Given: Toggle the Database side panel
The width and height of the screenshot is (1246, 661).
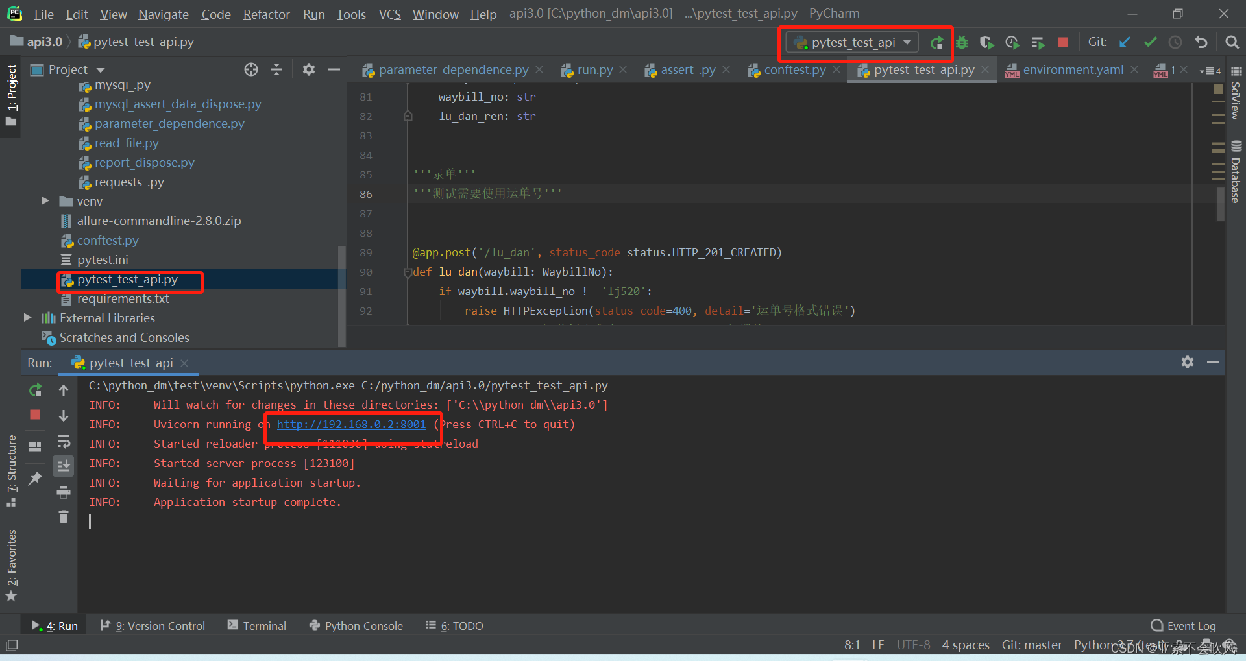Looking at the screenshot, I should (x=1236, y=171).
